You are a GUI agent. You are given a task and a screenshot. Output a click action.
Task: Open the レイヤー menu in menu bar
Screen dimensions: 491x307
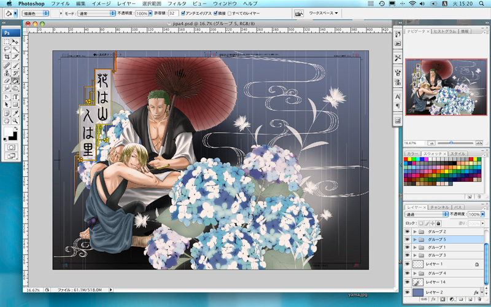point(126,4)
